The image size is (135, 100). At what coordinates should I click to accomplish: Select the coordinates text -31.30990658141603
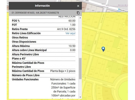click(x=22, y=13)
